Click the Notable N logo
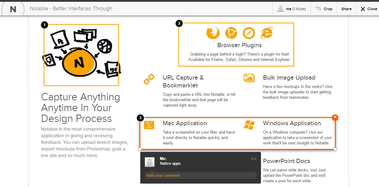The image size is (379, 187). [x=13, y=9]
